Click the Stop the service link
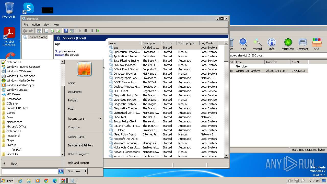This screenshot has width=327, height=184. click(58, 51)
